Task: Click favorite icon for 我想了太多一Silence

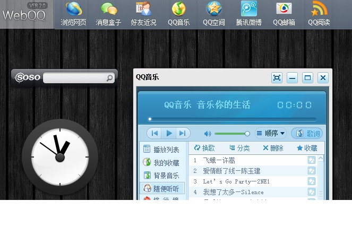Action: (311, 191)
